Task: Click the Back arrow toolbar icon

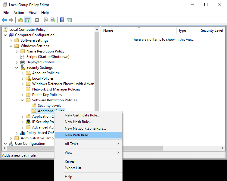Action: (x=4, y=20)
